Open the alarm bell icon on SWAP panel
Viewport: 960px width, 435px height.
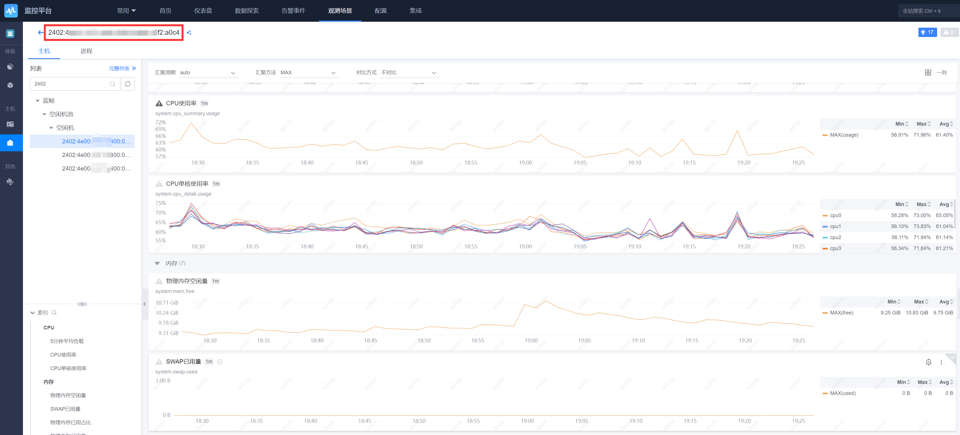coord(928,362)
